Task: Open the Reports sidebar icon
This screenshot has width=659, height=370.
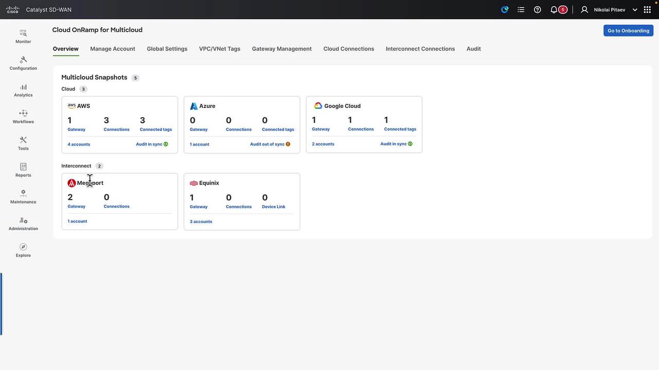Action: (23, 166)
